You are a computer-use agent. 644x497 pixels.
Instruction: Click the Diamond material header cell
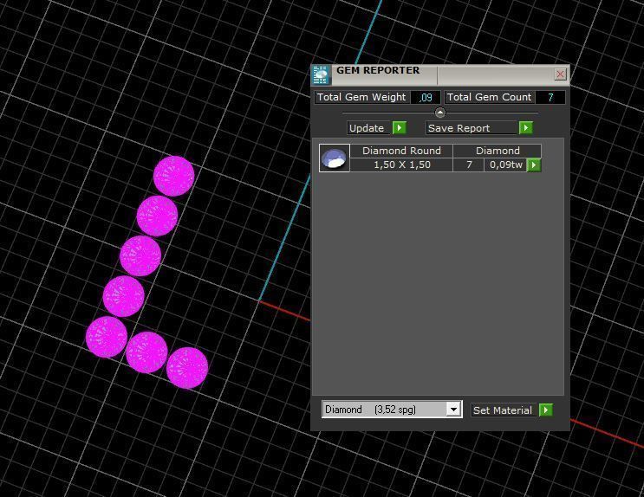pyautogui.click(x=498, y=151)
